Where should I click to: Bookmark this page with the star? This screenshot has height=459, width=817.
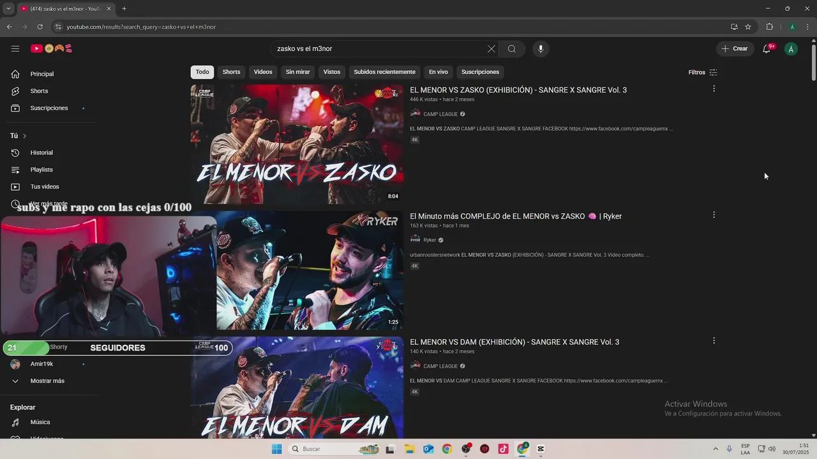(x=748, y=27)
